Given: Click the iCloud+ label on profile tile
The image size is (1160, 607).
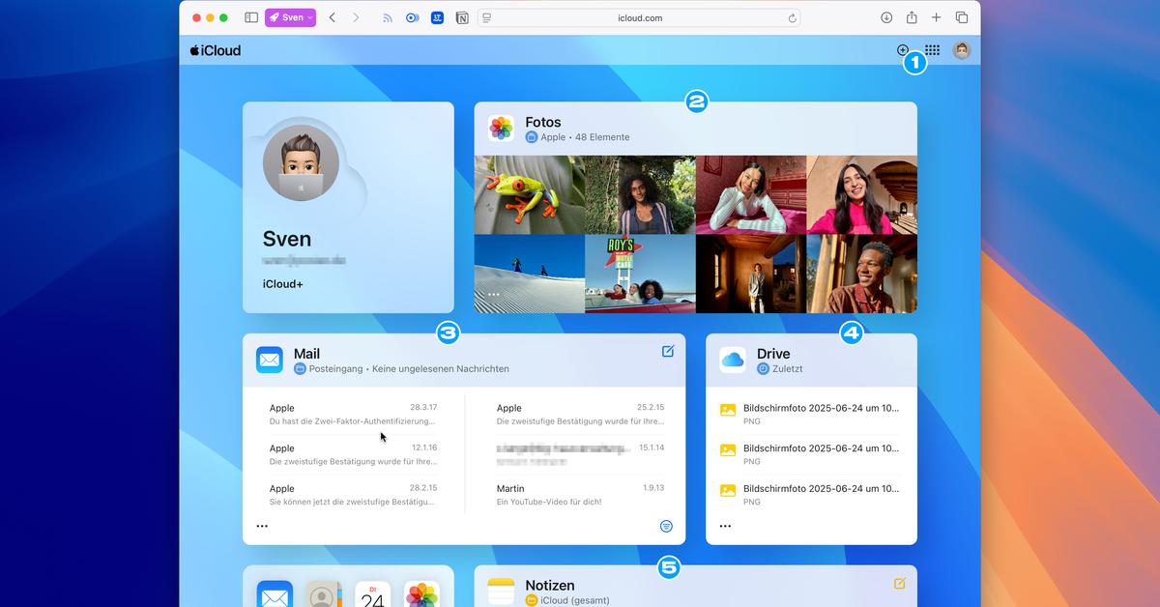Looking at the screenshot, I should pos(283,284).
